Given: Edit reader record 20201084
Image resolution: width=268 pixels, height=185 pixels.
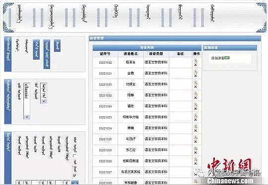Looking at the screenshot, I should point(196,104).
